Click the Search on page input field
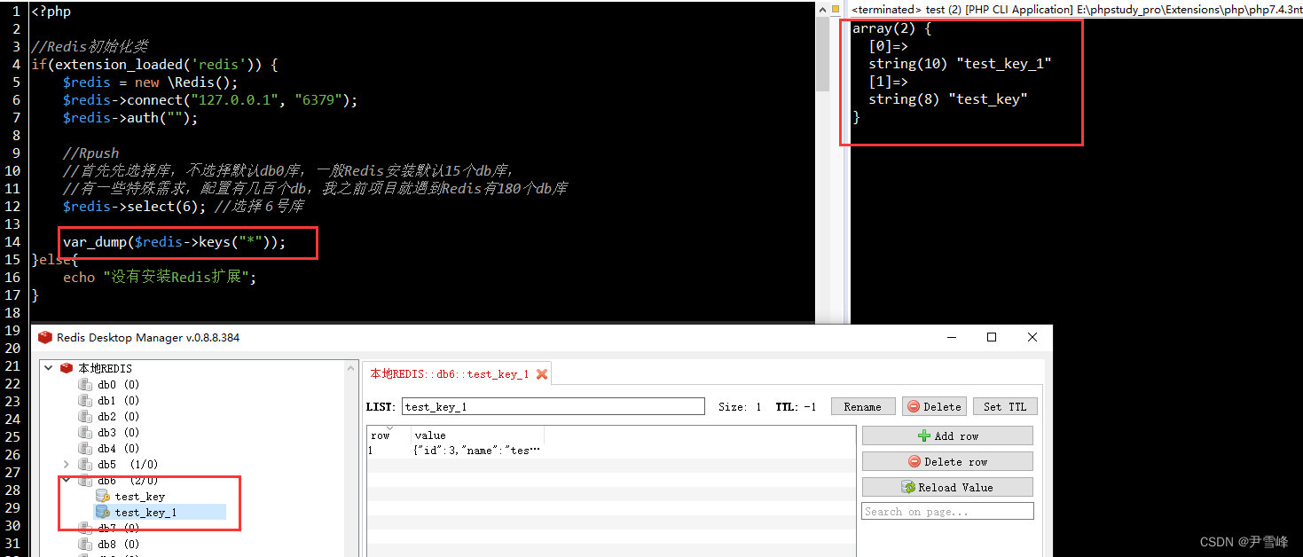Image resolution: width=1303 pixels, height=557 pixels. point(946,510)
